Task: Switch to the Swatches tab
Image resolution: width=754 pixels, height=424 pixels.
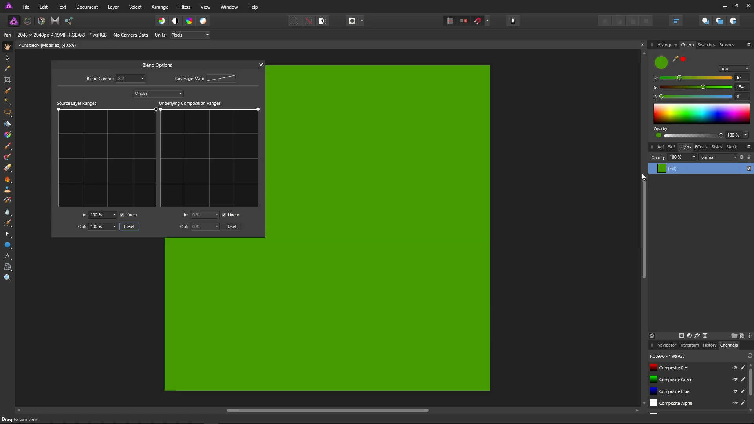Action: tap(706, 45)
